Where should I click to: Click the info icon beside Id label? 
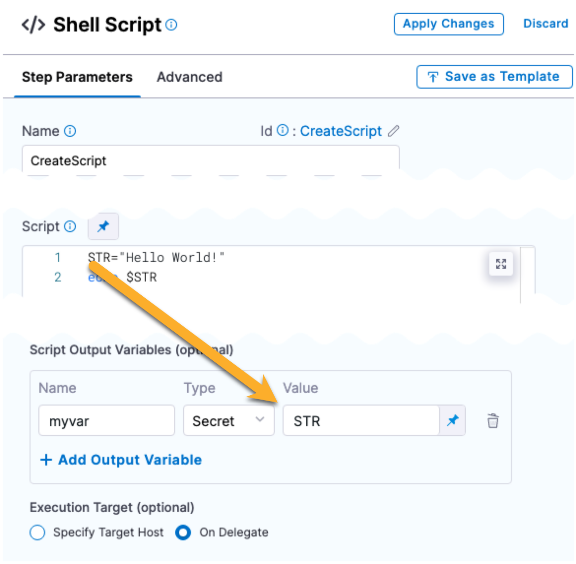point(282,130)
